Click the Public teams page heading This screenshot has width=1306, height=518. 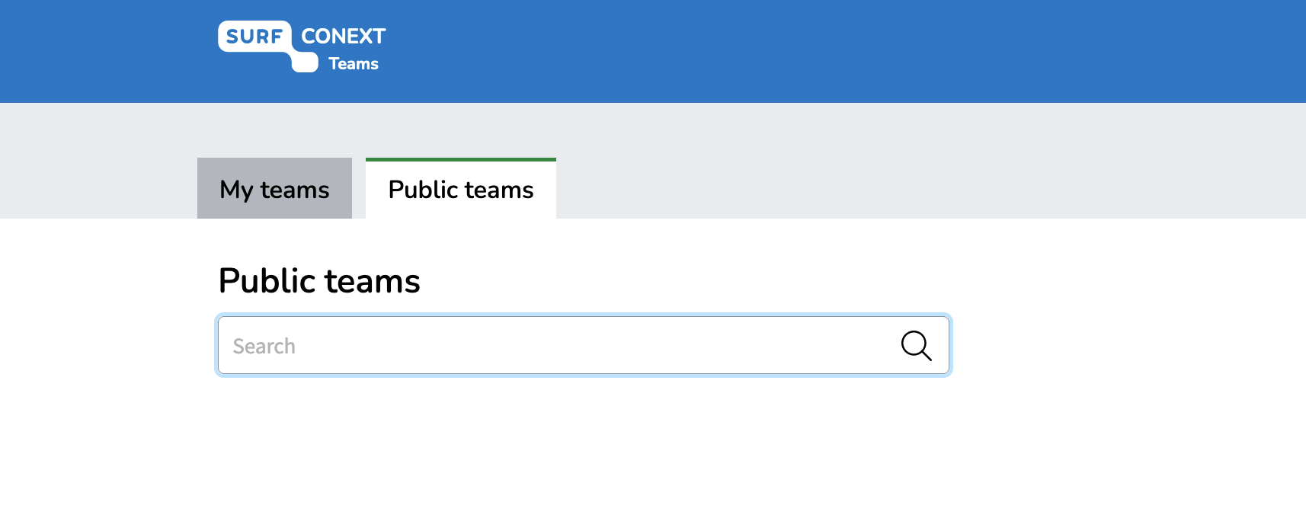tap(319, 280)
